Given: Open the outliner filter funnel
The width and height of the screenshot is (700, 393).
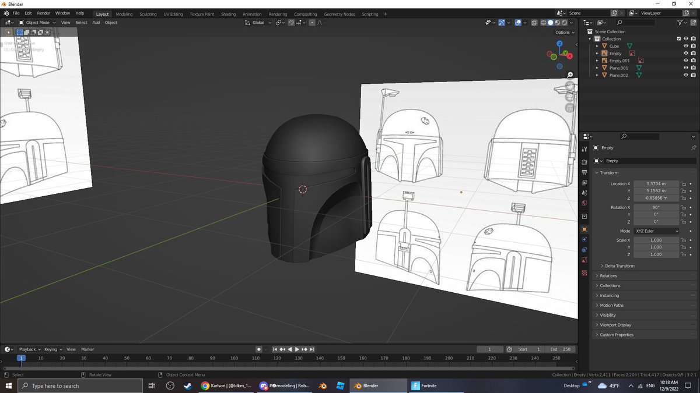Looking at the screenshot, I should pos(680,23).
